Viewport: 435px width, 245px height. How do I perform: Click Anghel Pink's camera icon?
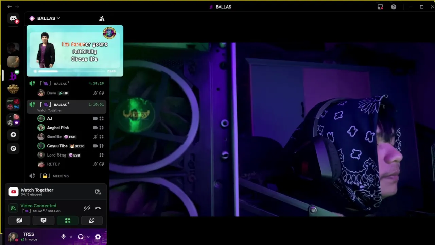95,128
